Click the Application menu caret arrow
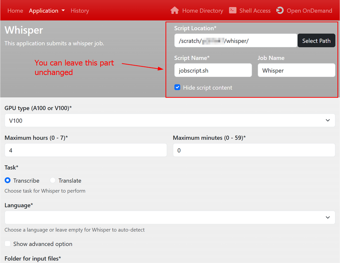 [63, 11]
